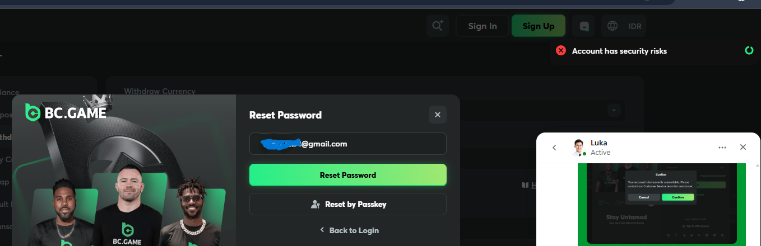Click the search magnifier icon in header
This screenshot has width=761, height=246.
437,26
